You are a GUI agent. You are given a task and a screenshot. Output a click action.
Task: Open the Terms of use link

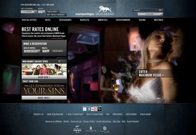(x=76, y=121)
